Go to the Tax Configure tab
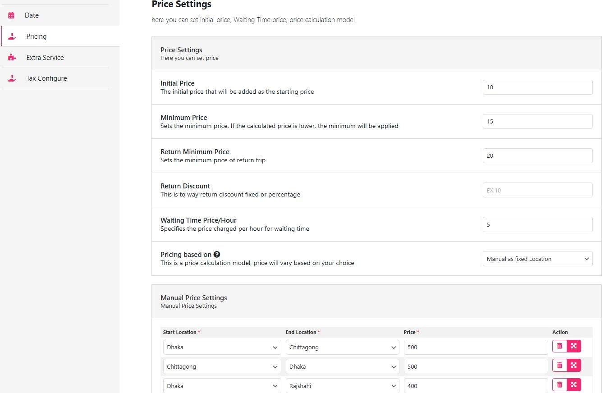605x393 pixels. tap(55, 78)
